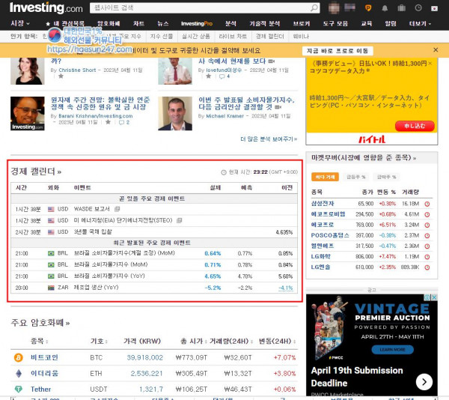
Task: Open 라이브 차트 in popular items bar
Action: 233,37
